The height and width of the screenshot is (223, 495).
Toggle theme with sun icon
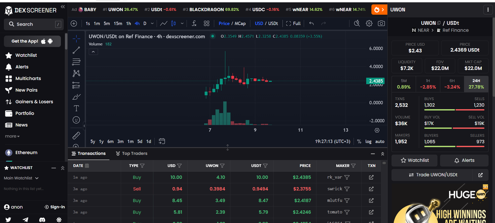59,220
